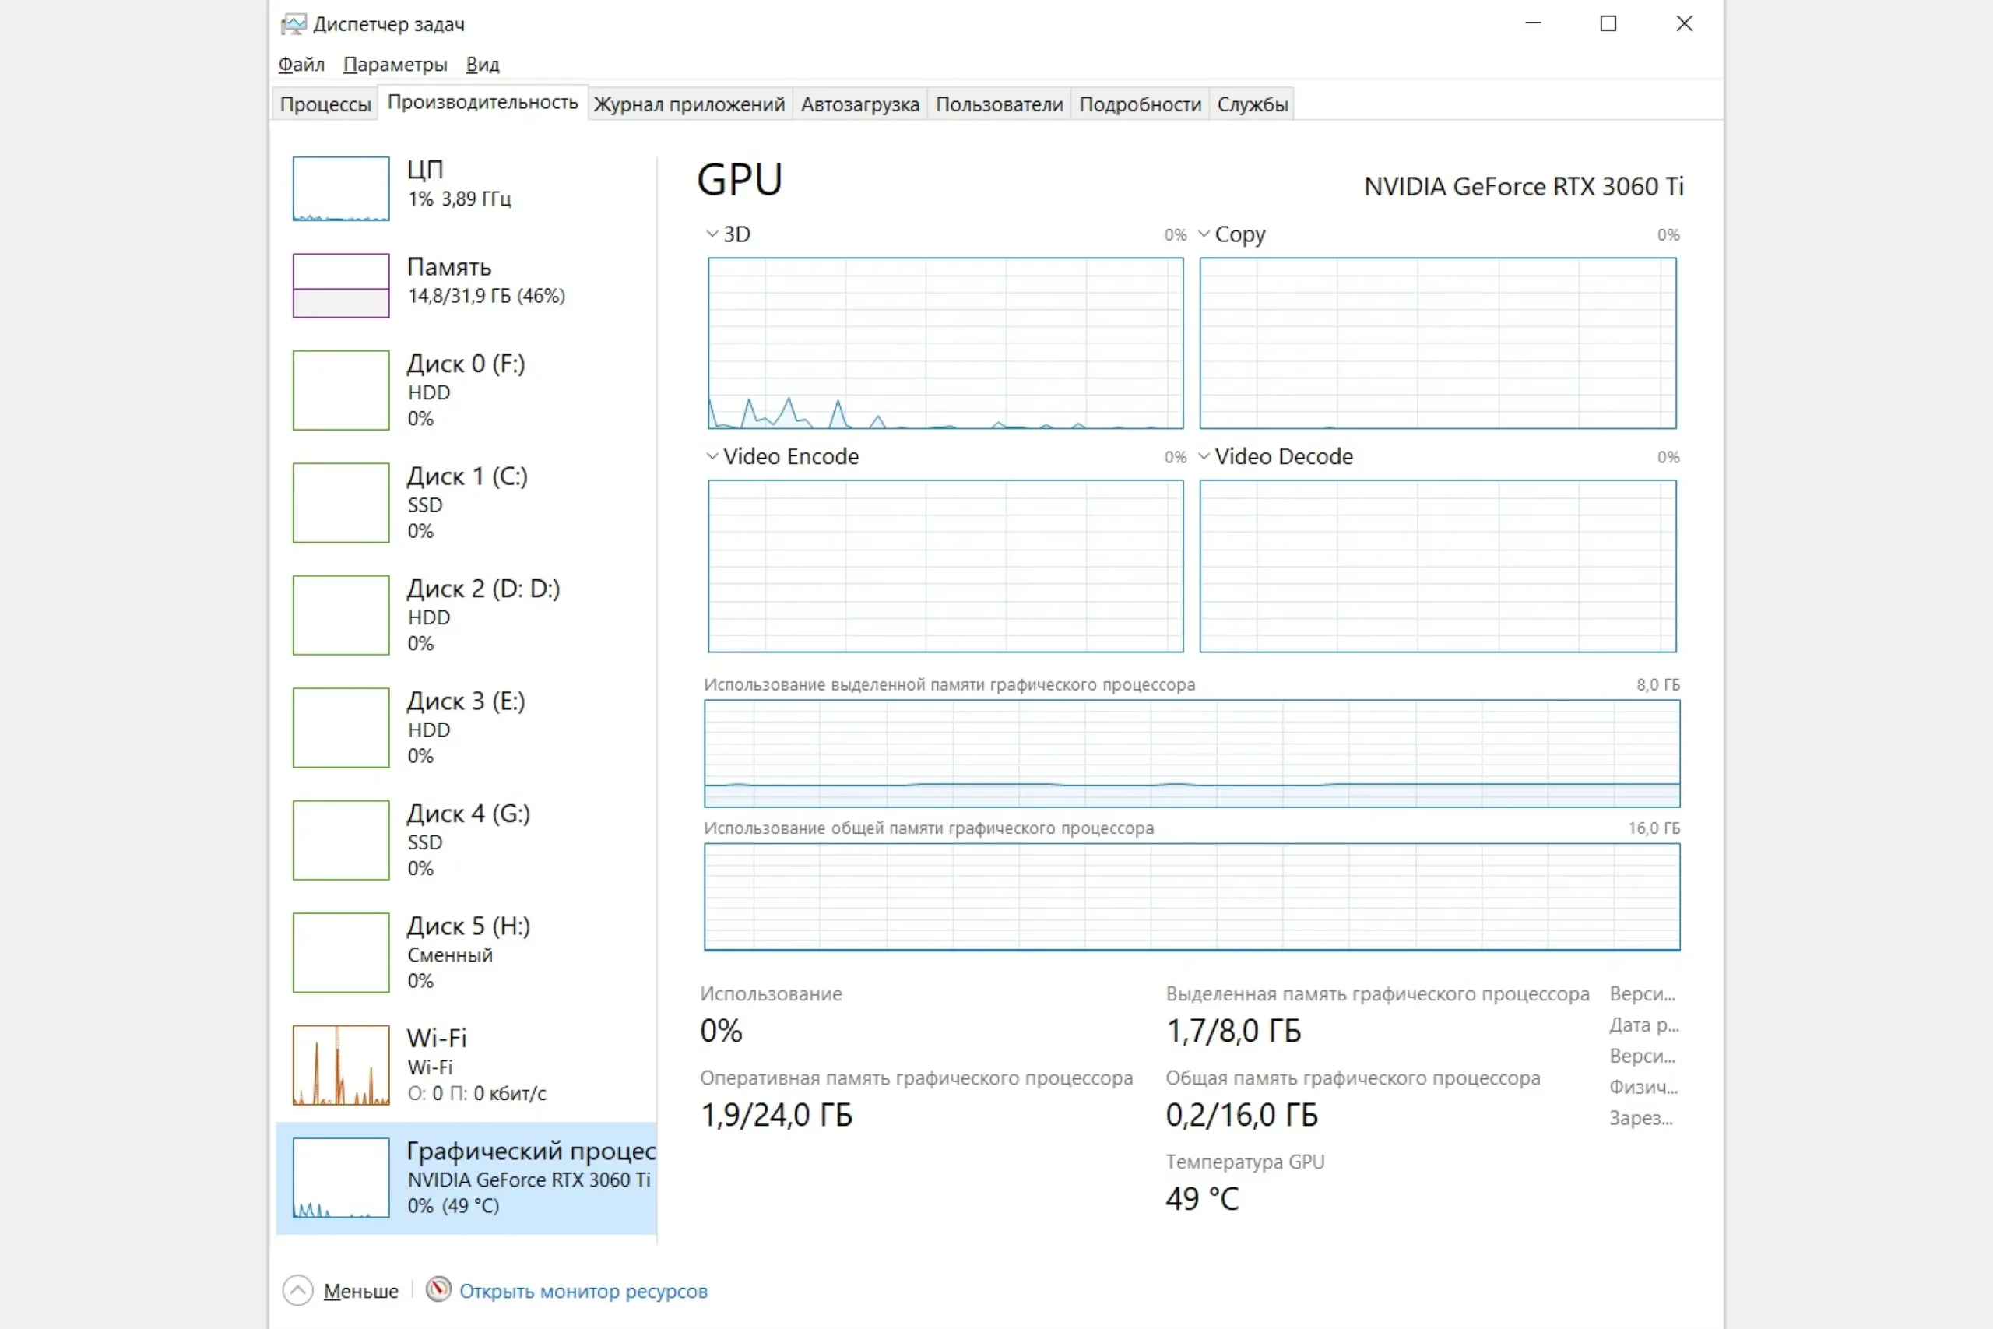Select the Диск 5 (H:) removable disk icon
The width and height of the screenshot is (1993, 1329).
pos(341,952)
